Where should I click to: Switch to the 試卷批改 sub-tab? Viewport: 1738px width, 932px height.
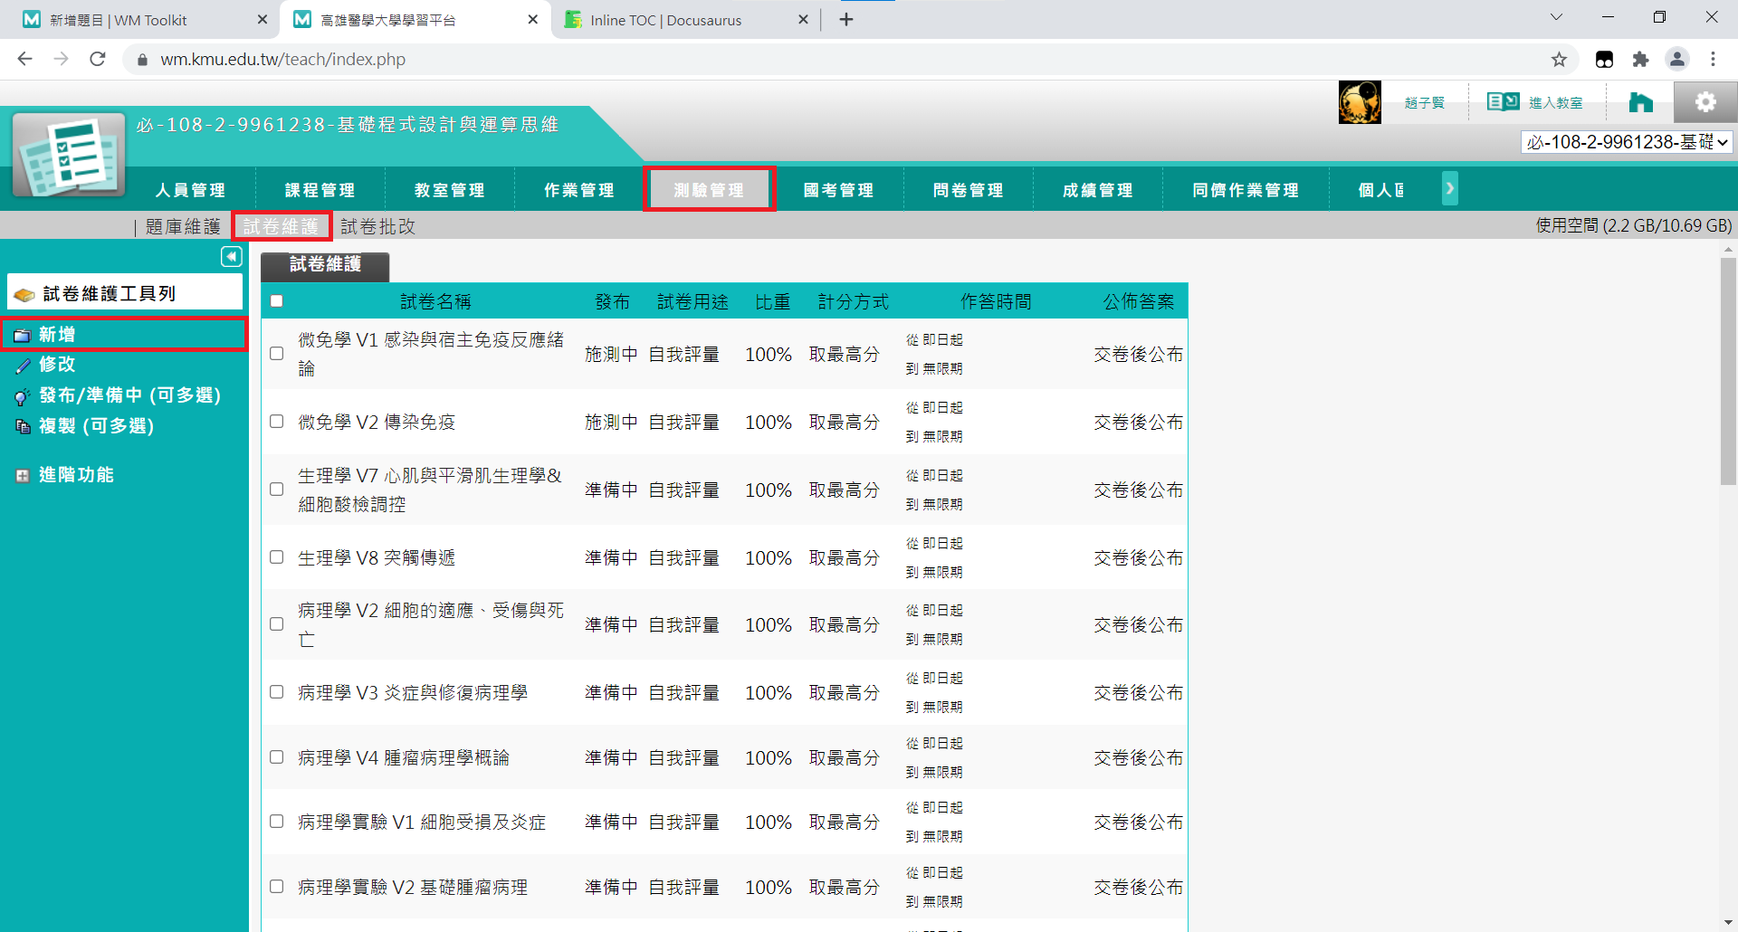pos(378,226)
